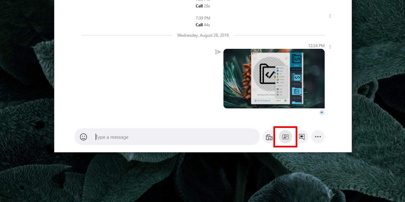405x202 pixels.
Task: Click the Wednesday, August 28, 2019 date separator
Action: (x=203, y=35)
